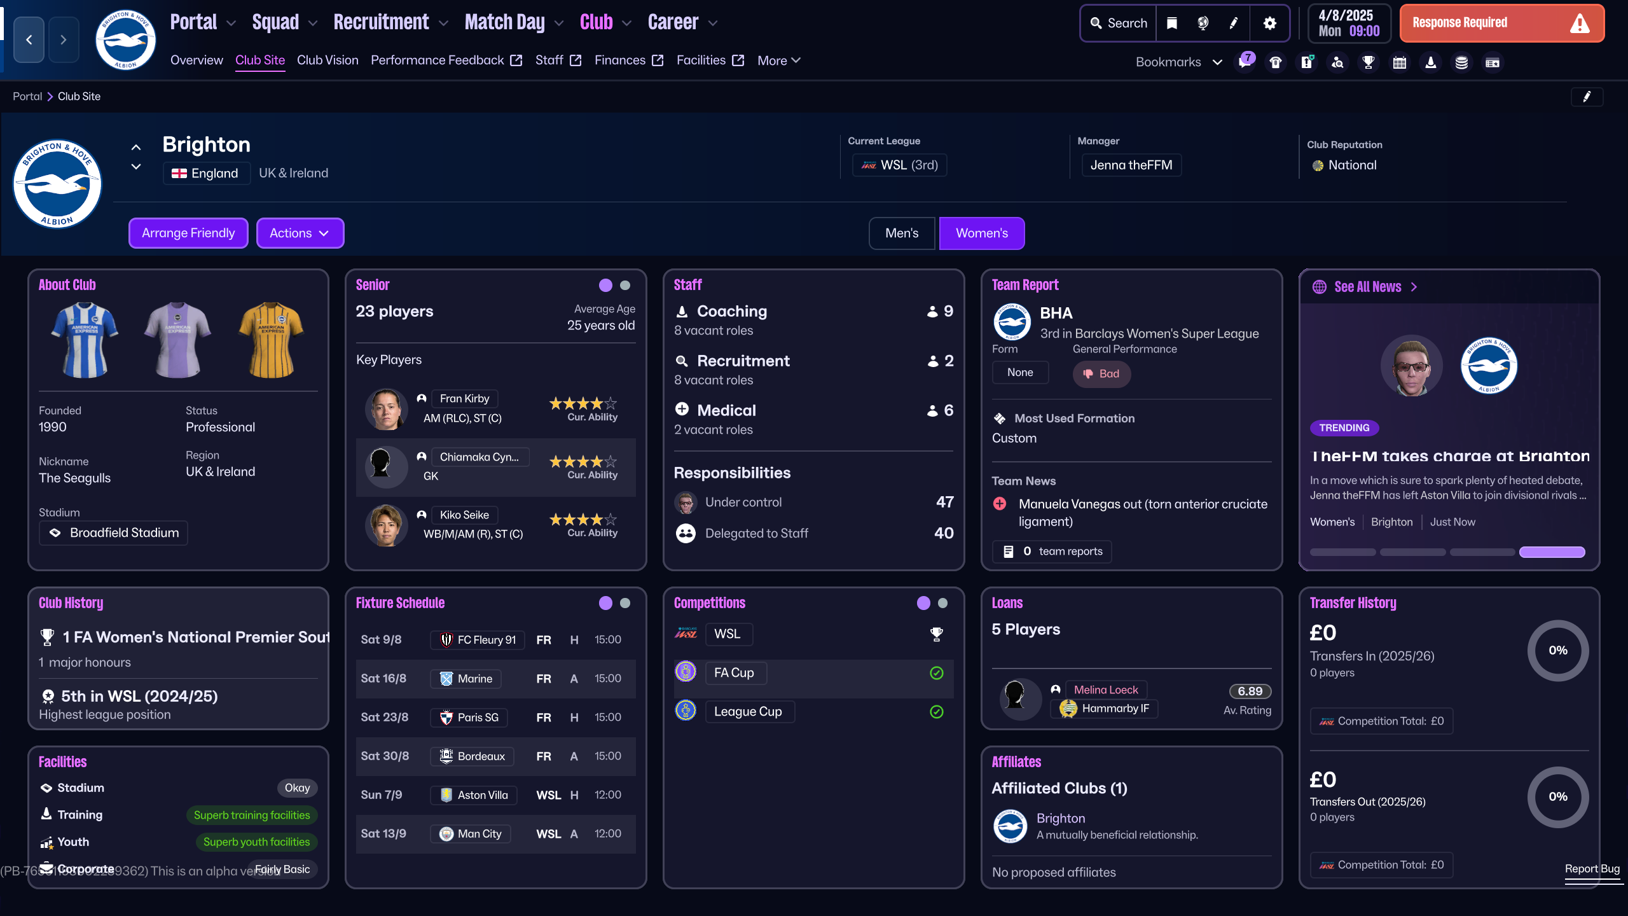Click the squad shirt bookmark icon
Image resolution: width=1628 pixels, height=916 pixels.
coord(1276,62)
